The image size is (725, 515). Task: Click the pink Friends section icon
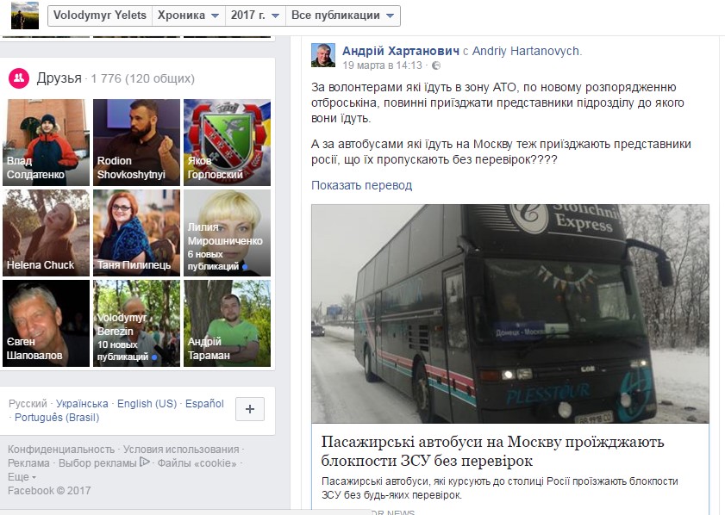point(19,78)
